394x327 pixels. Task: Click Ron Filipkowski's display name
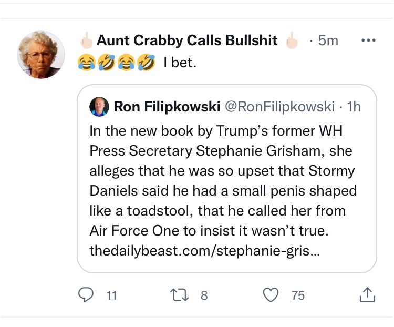pyautogui.click(x=167, y=107)
